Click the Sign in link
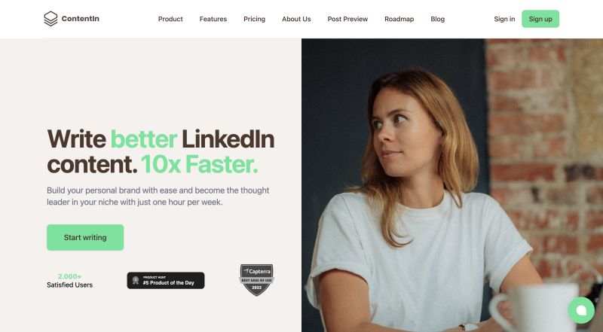 click(x=504, y=19)
